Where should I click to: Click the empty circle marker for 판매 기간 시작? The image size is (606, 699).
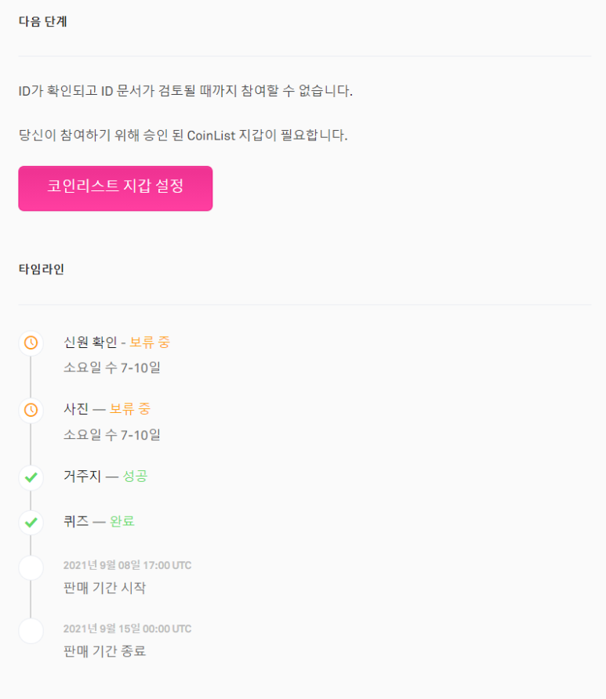point(31,568)
